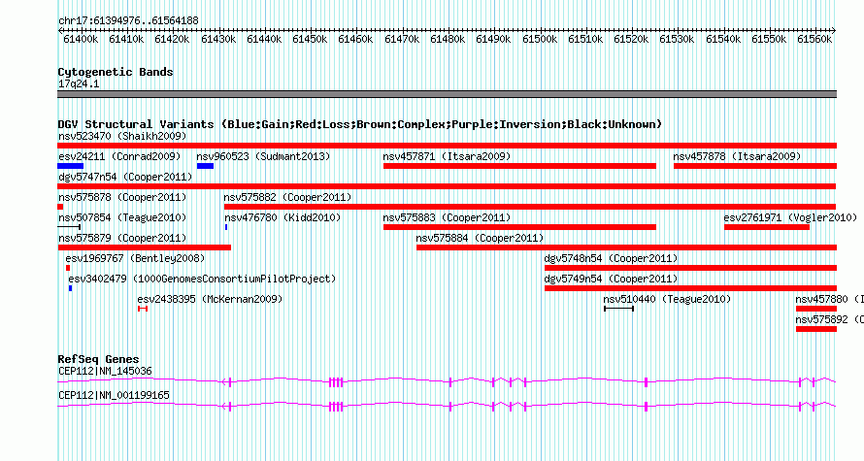Screen dimensions: 864x461
Task: Click the 61560k ruler tick label
Action: coord(814,39)
